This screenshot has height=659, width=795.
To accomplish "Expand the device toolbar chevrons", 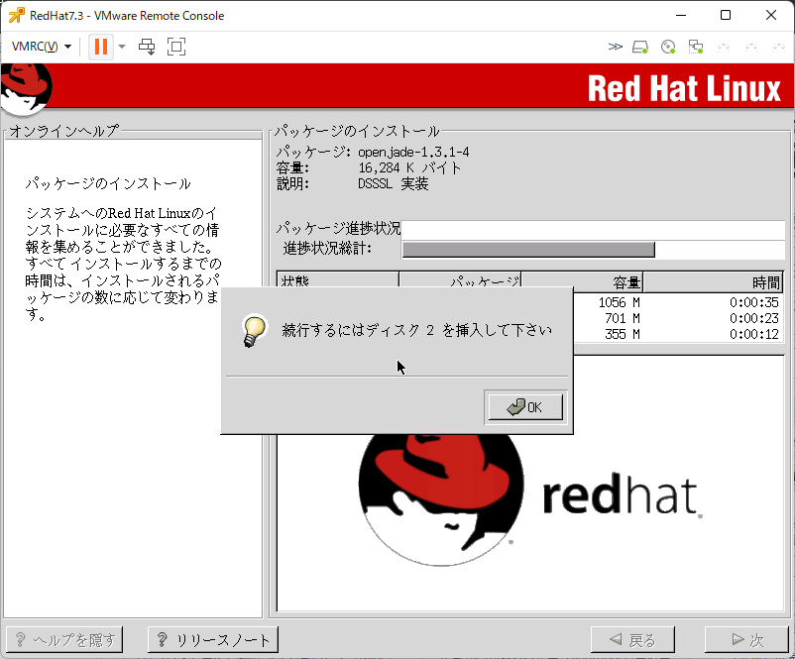I will point(615,47).
